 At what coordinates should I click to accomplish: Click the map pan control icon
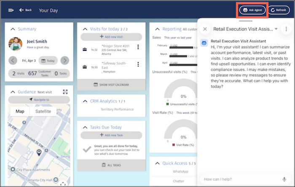[x=63, y=184]
